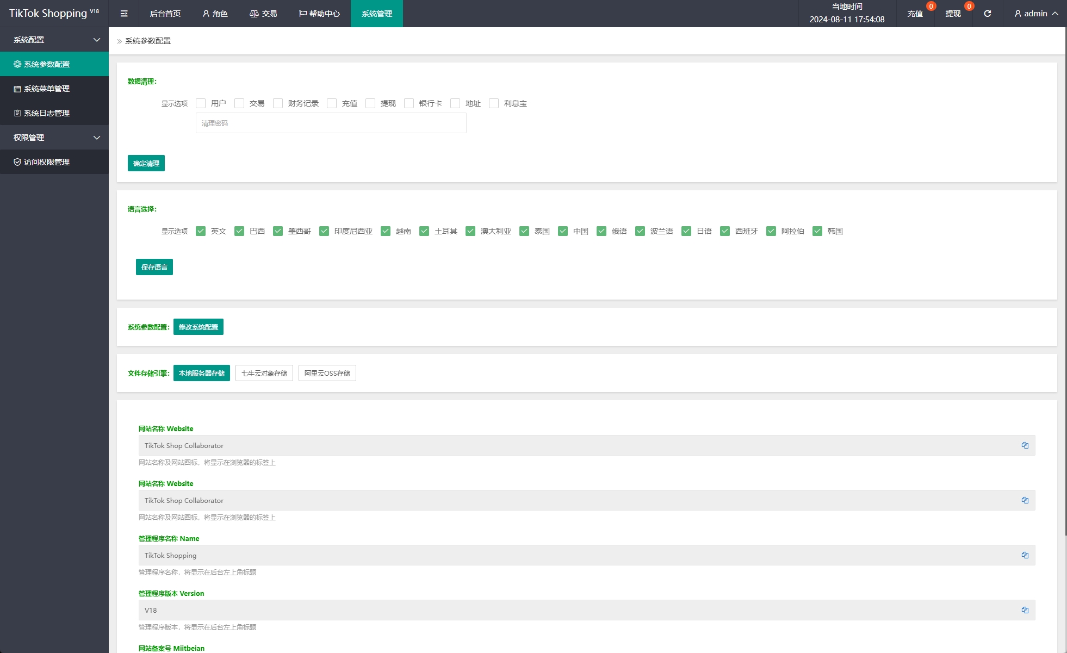The height and width of the screenshot is (653, 1067).
Task: Click the refresh icon in top bar
Action: point(987,14)
